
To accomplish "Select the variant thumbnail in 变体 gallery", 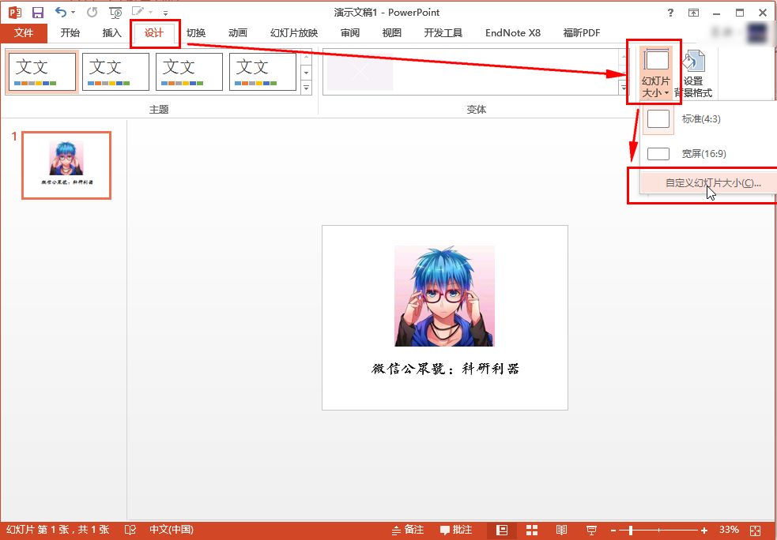I will 360,72.
